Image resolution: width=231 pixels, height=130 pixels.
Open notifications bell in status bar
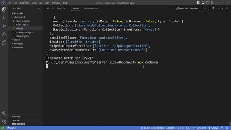tap(227, 128)
